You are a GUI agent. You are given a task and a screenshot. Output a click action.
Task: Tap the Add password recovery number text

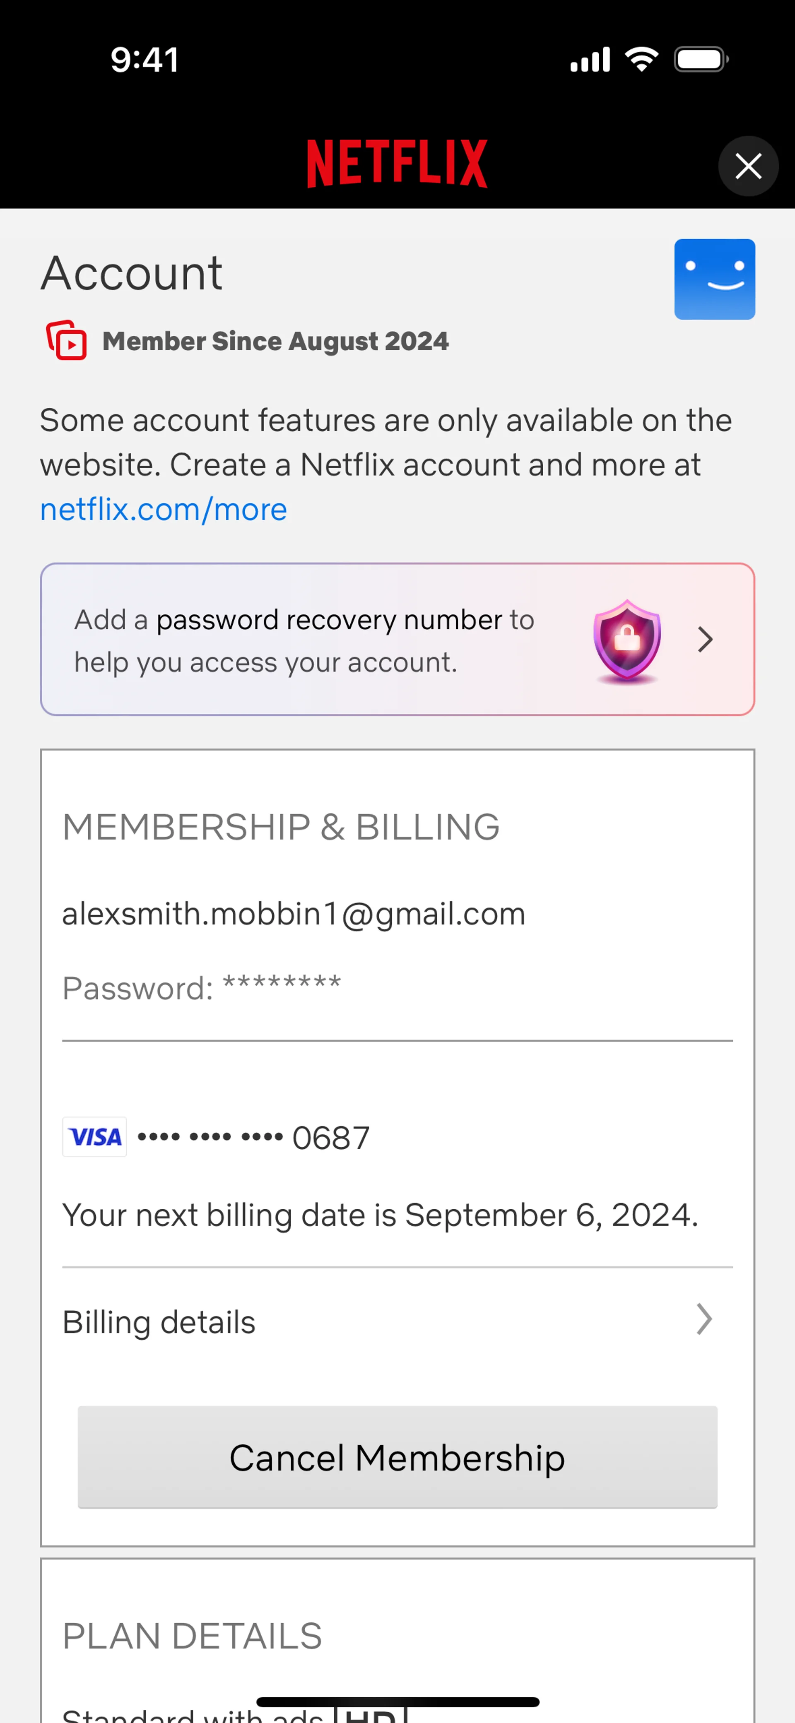[304, 640]
